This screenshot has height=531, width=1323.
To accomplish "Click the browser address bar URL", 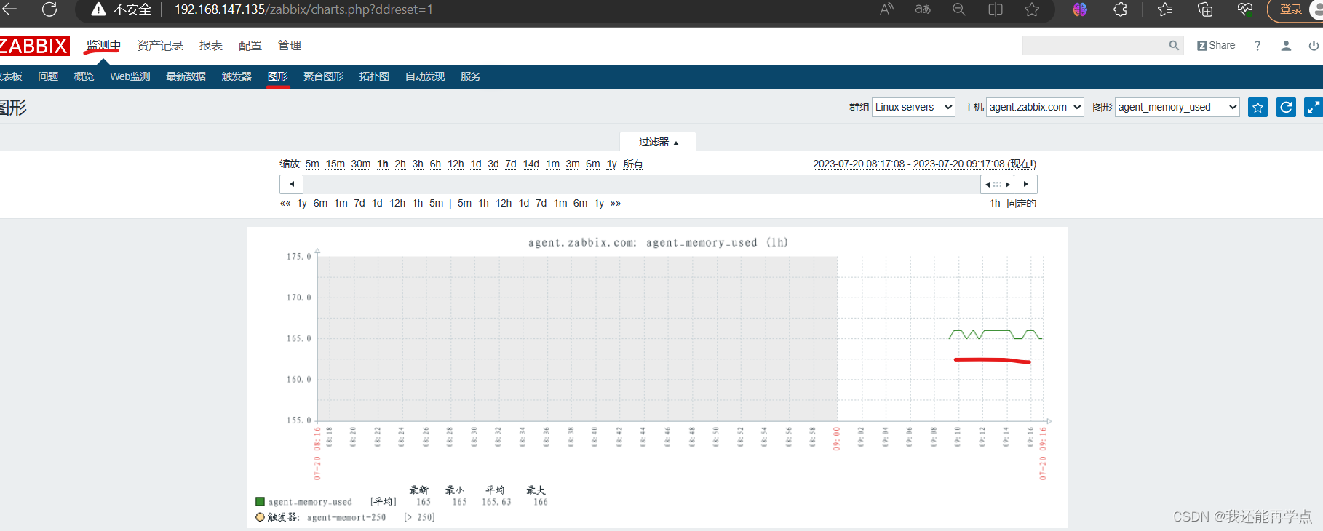I will pos(303,9).
